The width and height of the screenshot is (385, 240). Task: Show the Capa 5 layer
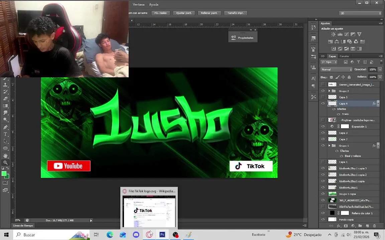(323, 97)
